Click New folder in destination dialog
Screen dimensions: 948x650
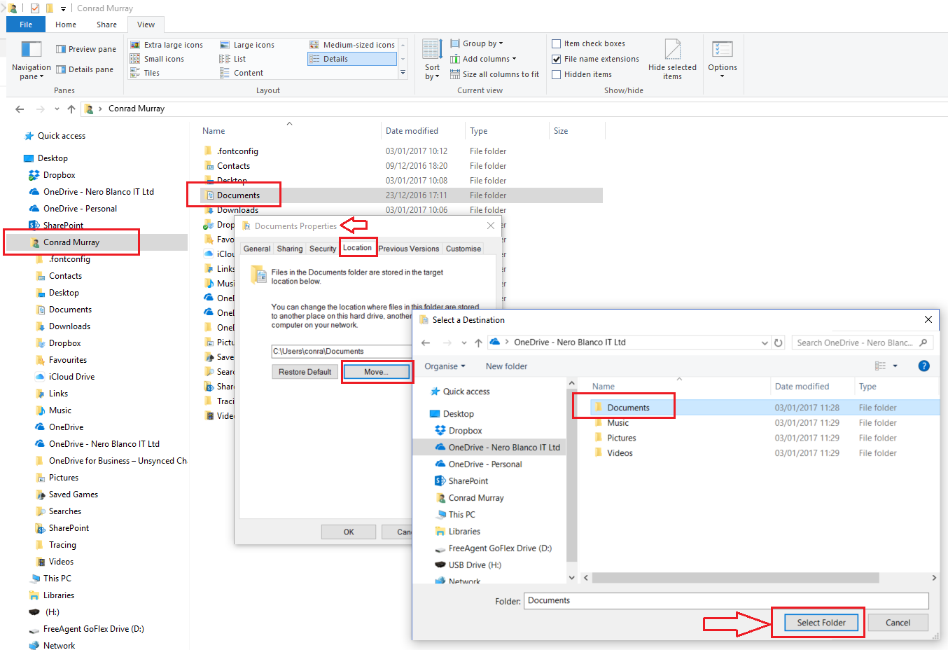point(506,366)
